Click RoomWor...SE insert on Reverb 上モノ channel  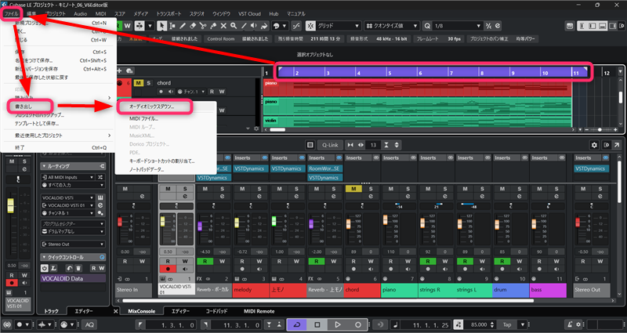pyautogui.click(x=324, y=168)
